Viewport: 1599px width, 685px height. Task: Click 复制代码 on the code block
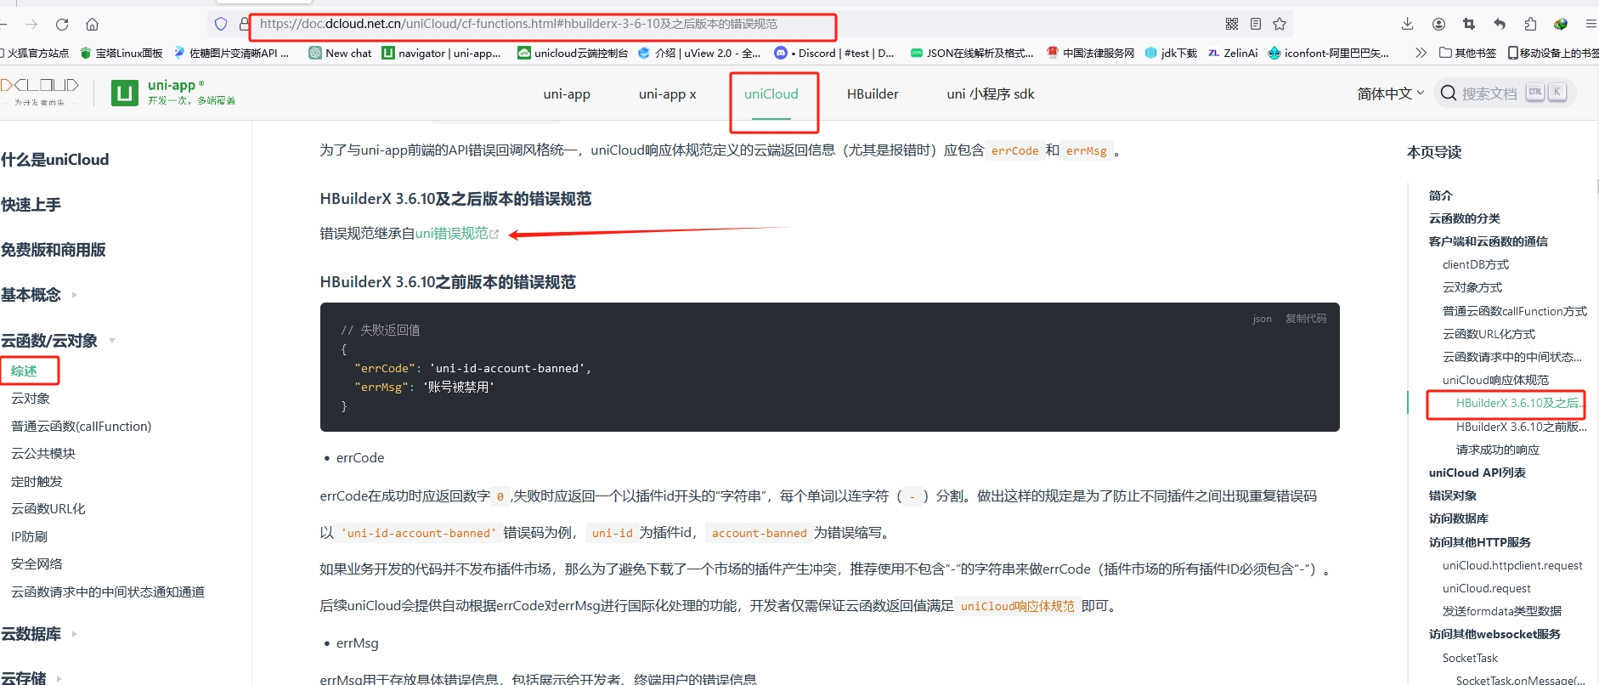(x=1306, y=319)
